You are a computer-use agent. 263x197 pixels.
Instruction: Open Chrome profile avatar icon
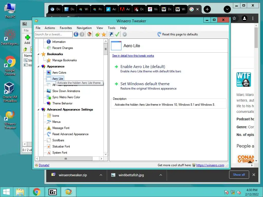[x=245, y=18]
